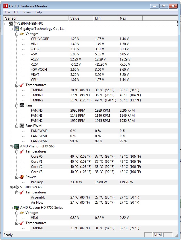Image resolution: width=181 pixels, height=240 pixels.
Task: Click the AMD Radeon HD 7700 graphics card icon
Action: pos(16,208)
